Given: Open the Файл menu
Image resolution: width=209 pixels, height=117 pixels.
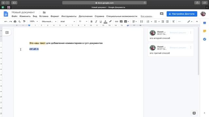Looking at the screenshot, I should point(14,16).
